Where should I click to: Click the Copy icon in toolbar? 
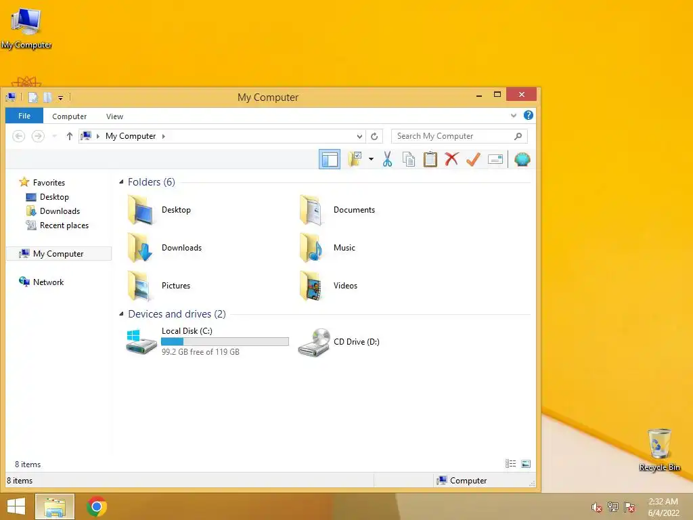pyautogui.click(x=409, y=159)
